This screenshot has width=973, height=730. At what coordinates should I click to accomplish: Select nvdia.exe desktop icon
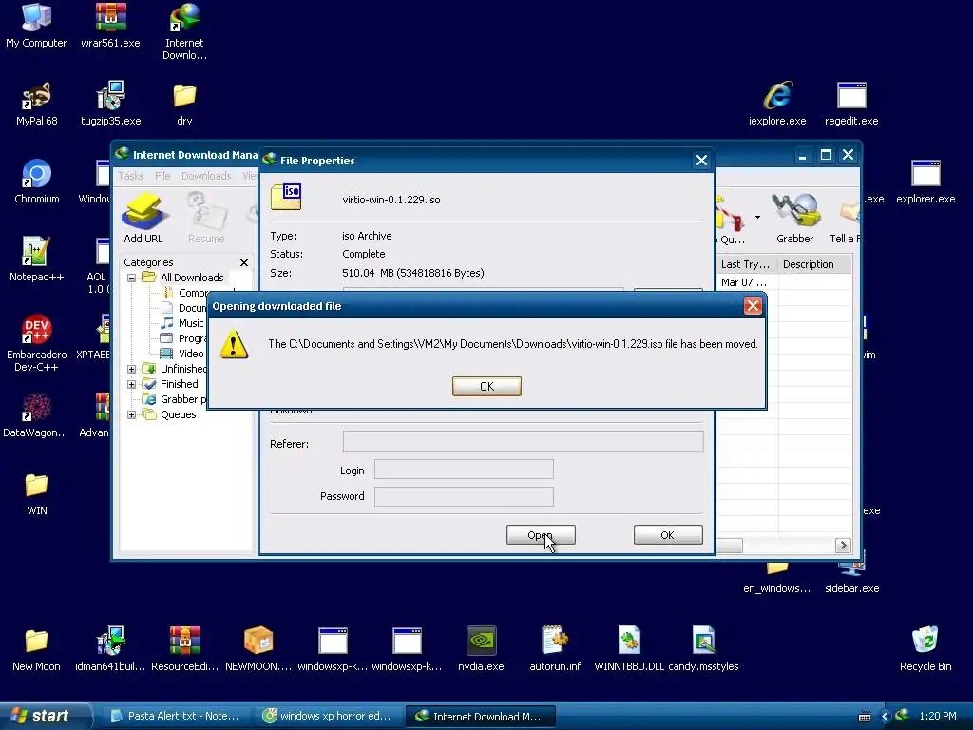(x=481, y=648)
